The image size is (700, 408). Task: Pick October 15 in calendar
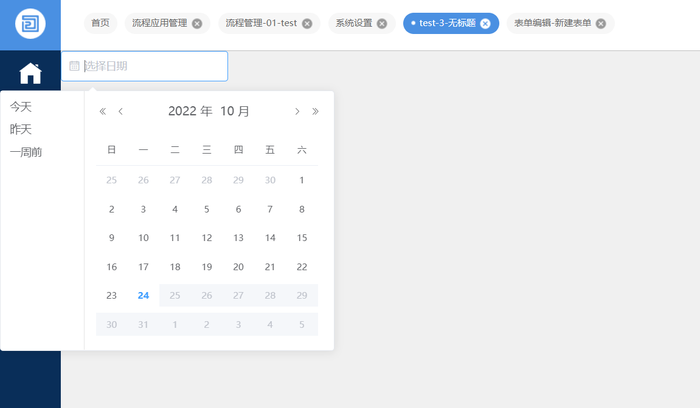click(x=302, y=238)
